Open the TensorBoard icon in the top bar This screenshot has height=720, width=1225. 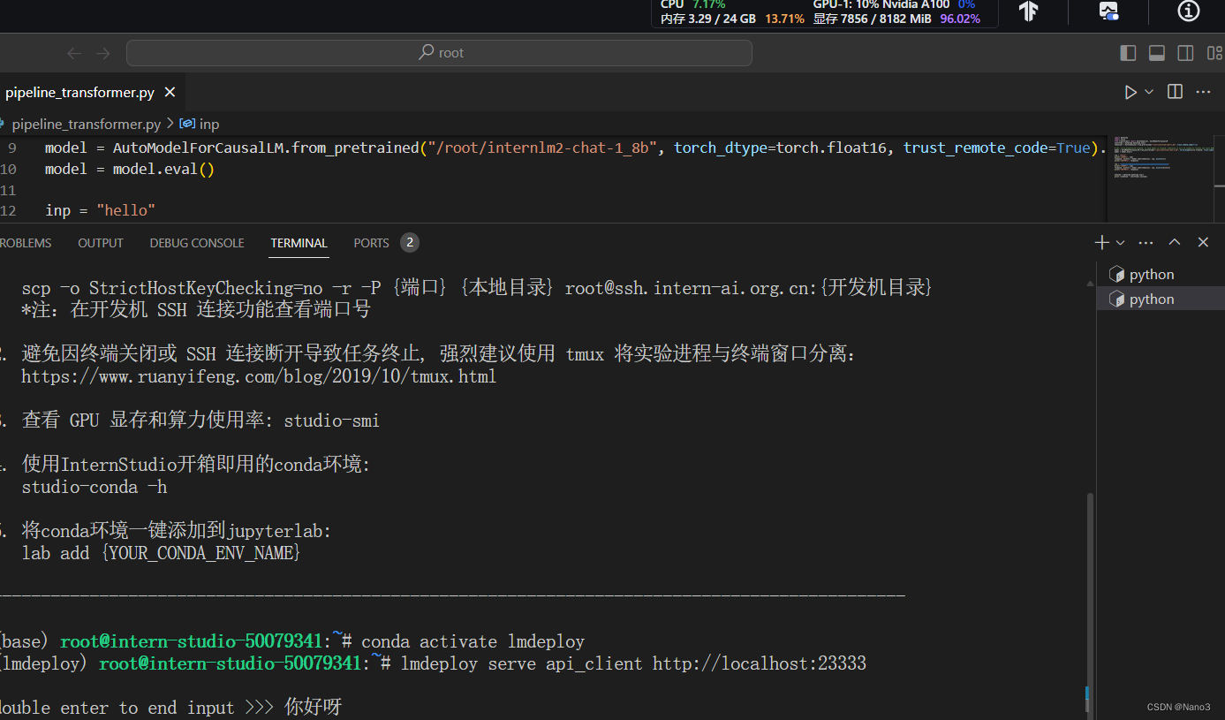click(x=1028, y=11)
